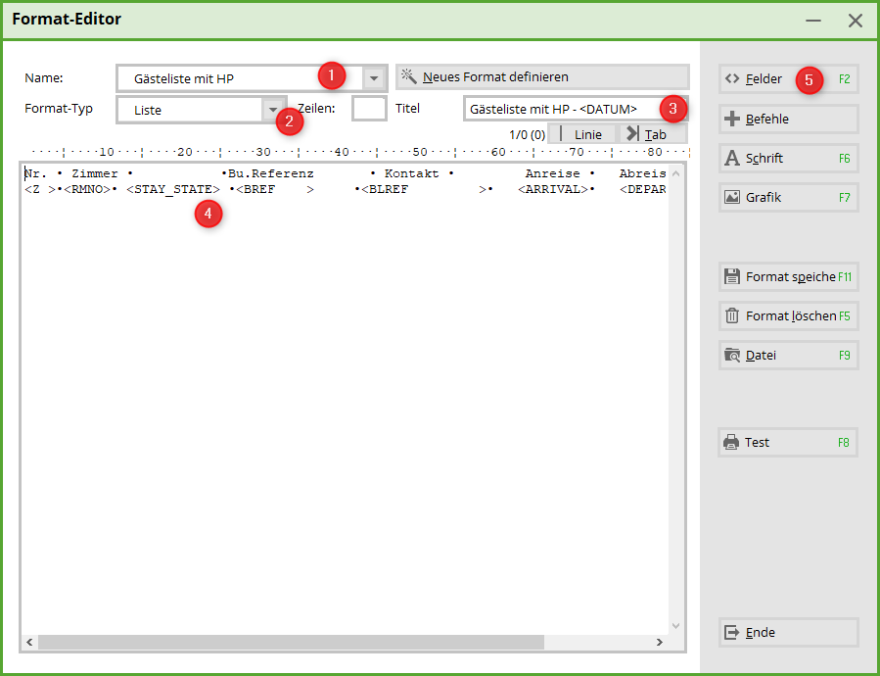Click the <RMNO> field placeholder
This screenshot has height=676, width=880.
pyautogui.click(x=87, y=189)
